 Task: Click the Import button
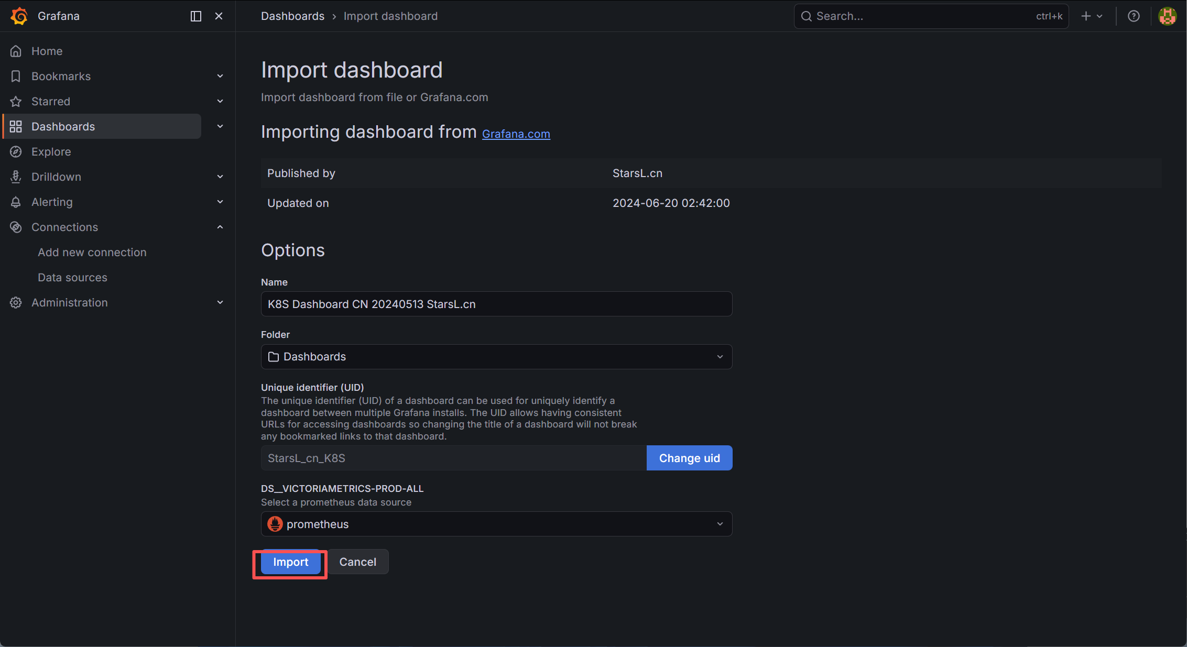pos(291,562)
